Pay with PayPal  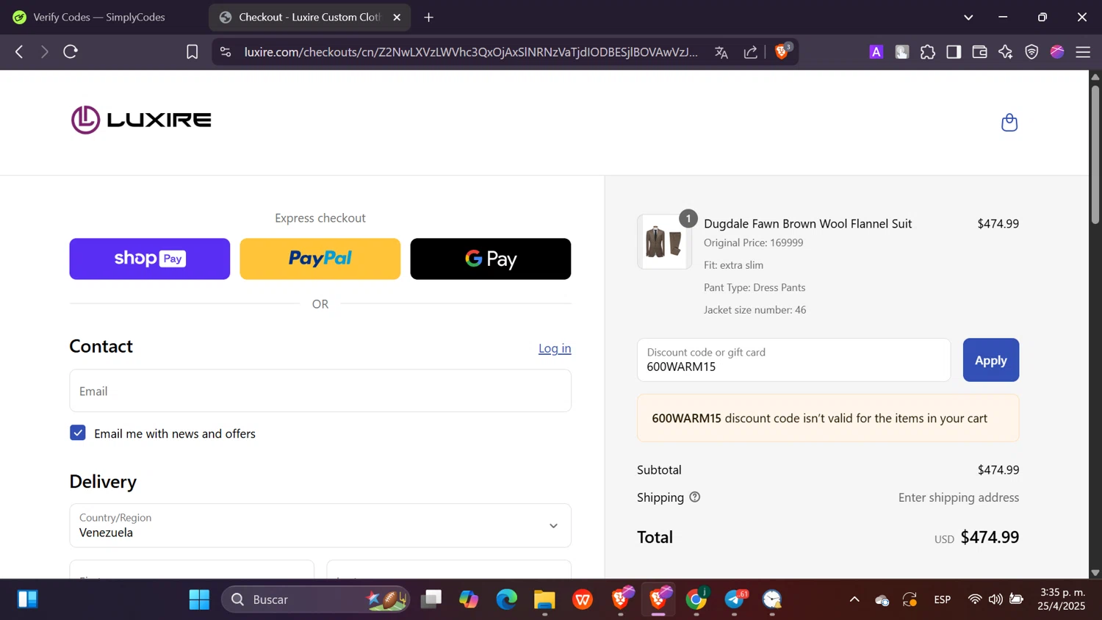tap(320, 259)
